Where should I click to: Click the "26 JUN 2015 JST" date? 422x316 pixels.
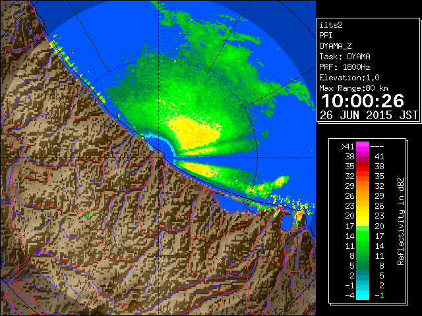click(x=369, y=115)
